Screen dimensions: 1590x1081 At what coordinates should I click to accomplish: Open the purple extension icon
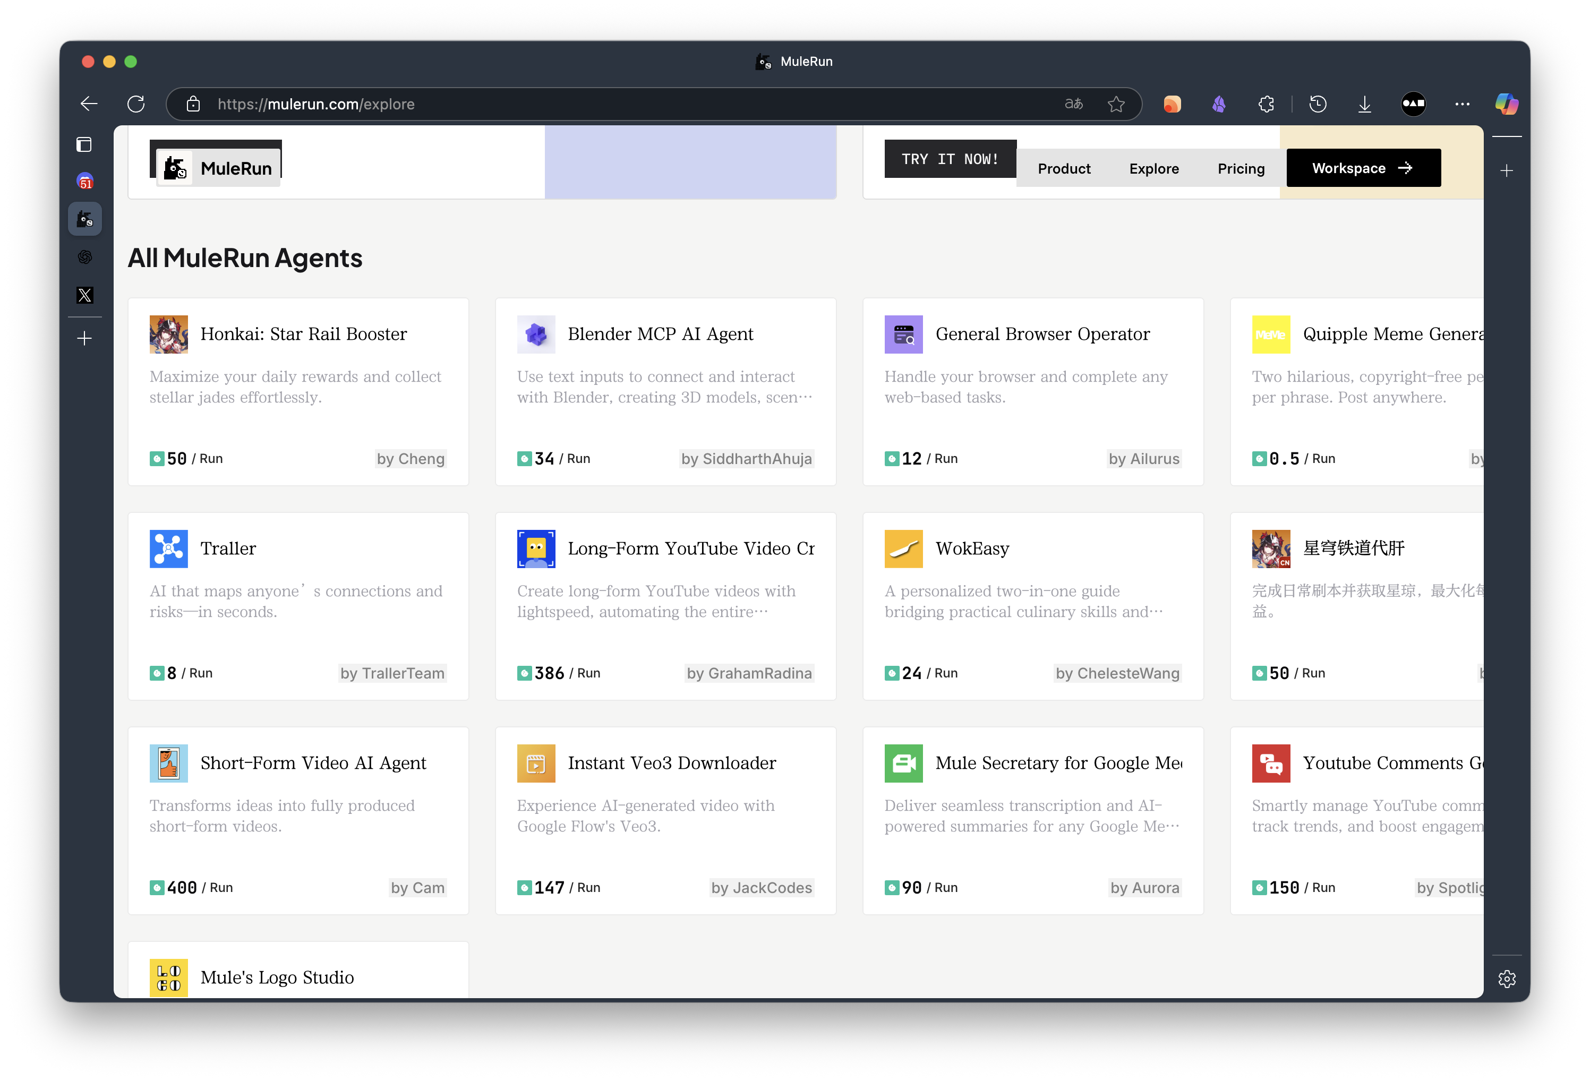click(x=1218, y=104)
